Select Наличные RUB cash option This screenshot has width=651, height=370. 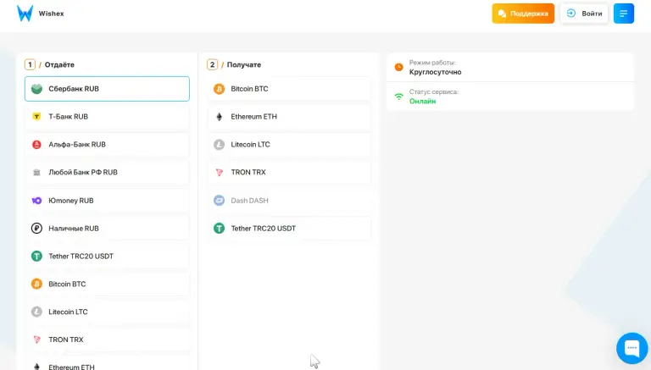107,228
